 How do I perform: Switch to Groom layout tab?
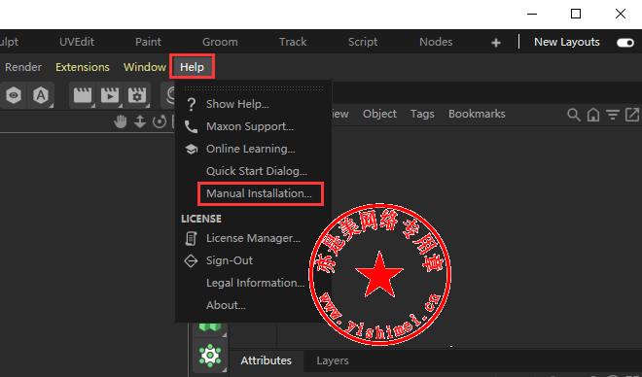point(220,42)
